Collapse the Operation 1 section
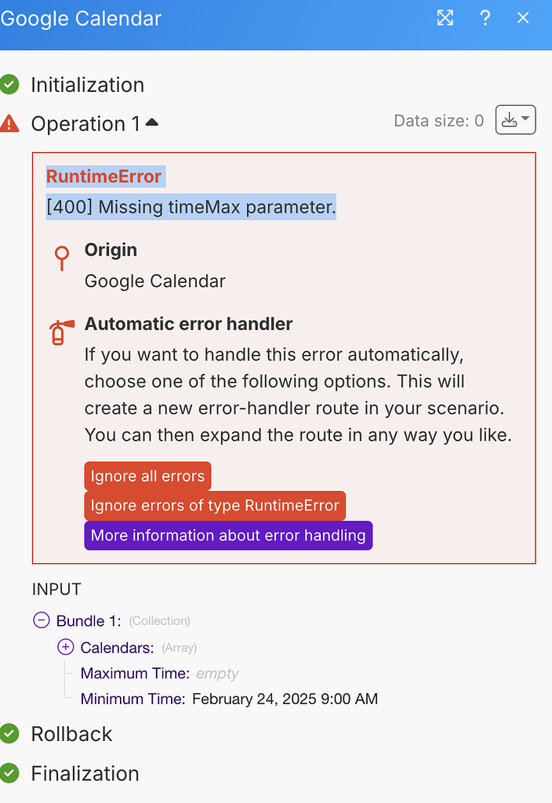Screen dimensions: 552x803 [x=152, y=122]
